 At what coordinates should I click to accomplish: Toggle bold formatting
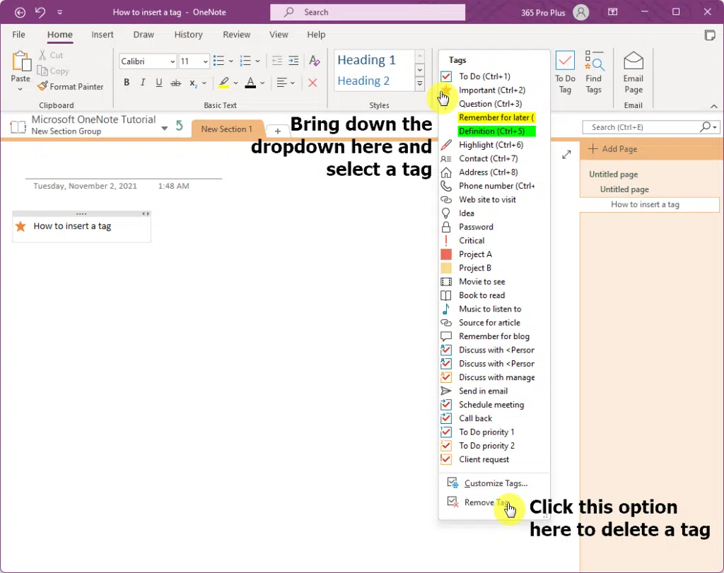pyautogui.click(x=127, y=83)
